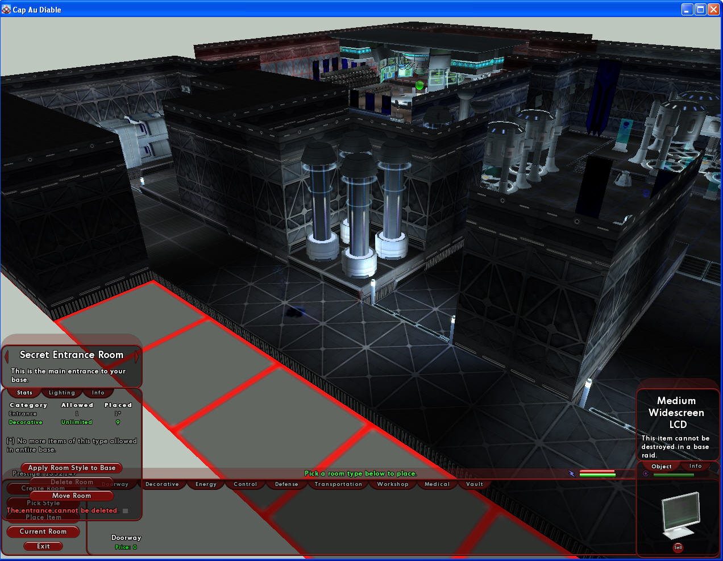Close the Cap Au Diable window
The width and height of the screenshot is (723, 561).
click(713, 9)
